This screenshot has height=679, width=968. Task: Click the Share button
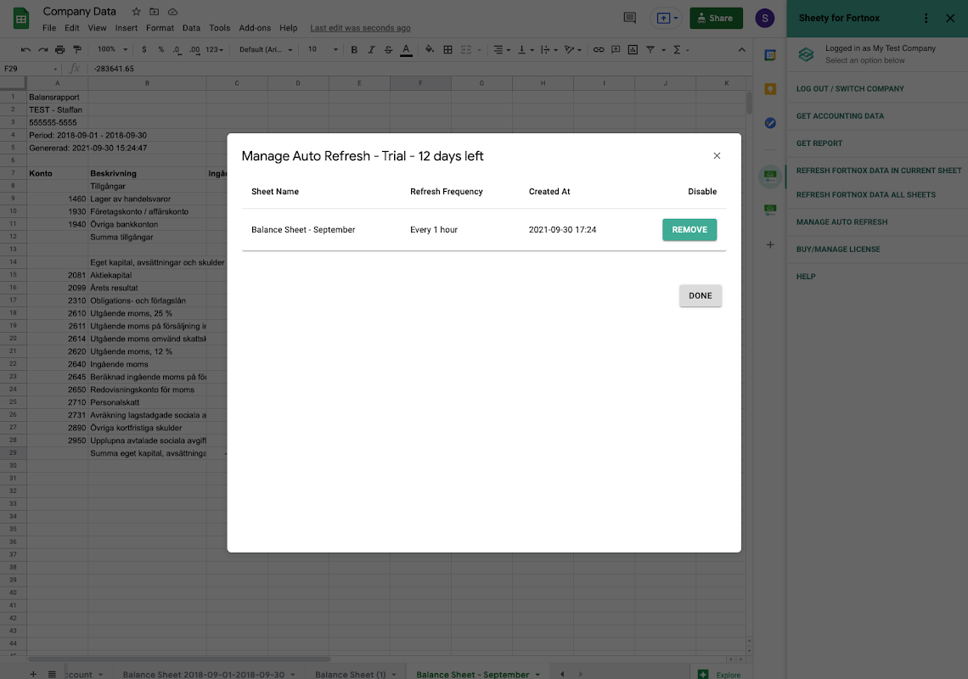coord(716,18)
